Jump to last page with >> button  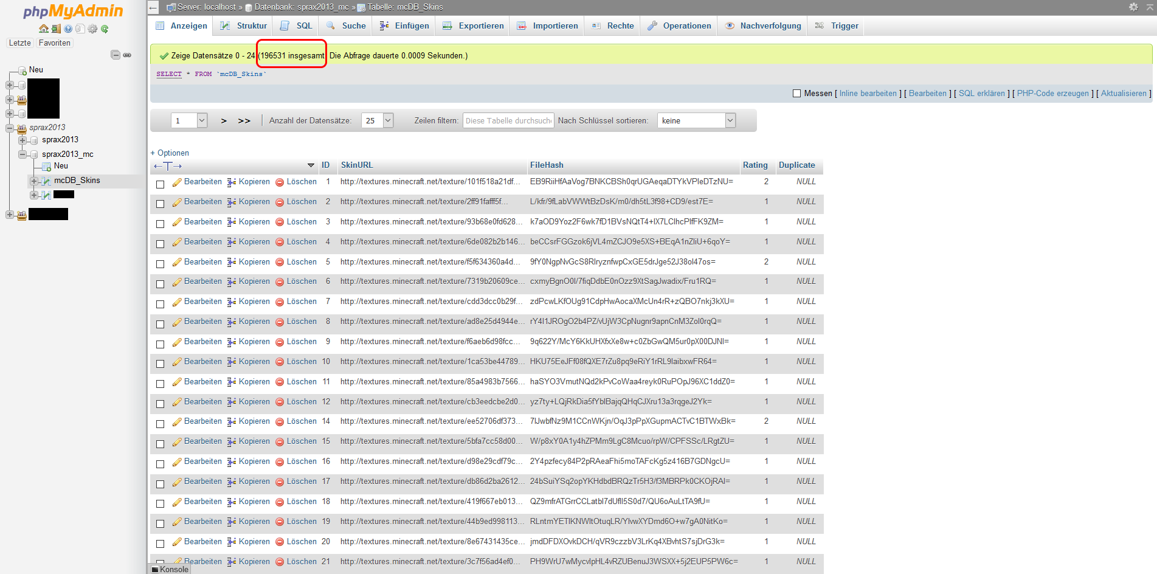[244, 121]
